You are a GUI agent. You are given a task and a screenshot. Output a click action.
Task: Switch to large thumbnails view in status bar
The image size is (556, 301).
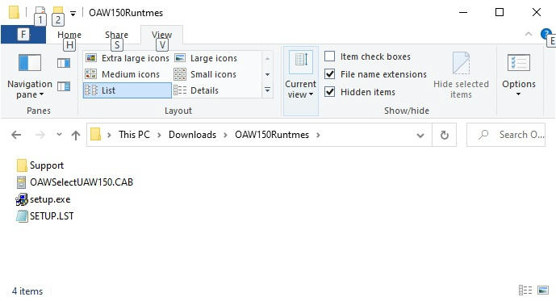[543, 291]
